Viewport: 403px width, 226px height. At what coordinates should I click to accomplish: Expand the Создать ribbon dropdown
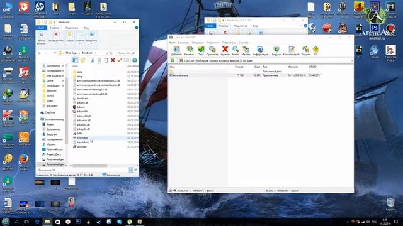click(69, 38)
